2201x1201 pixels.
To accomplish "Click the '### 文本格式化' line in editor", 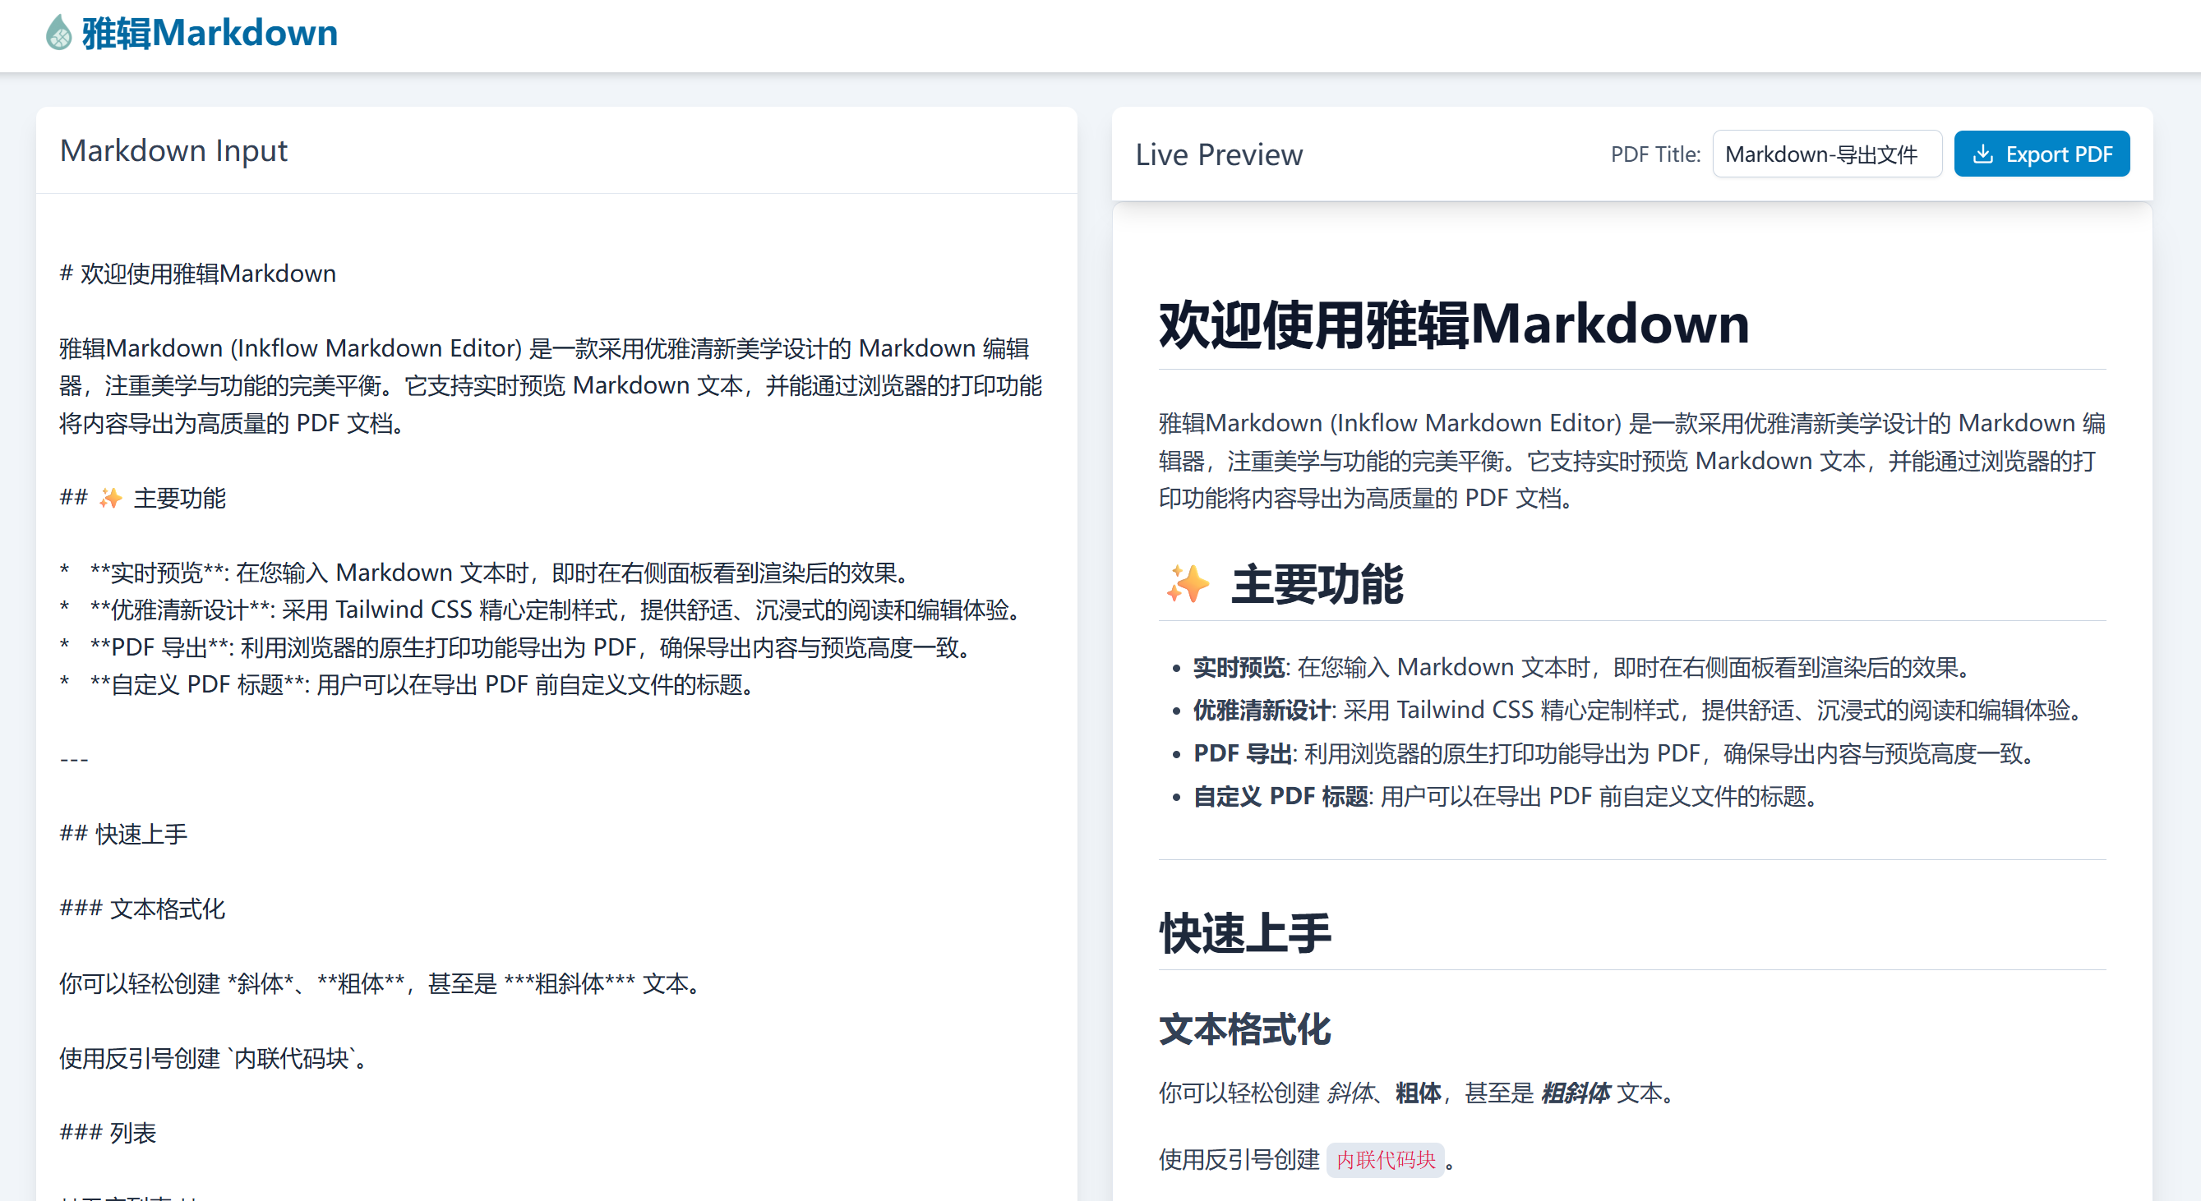I will point(143,909).
